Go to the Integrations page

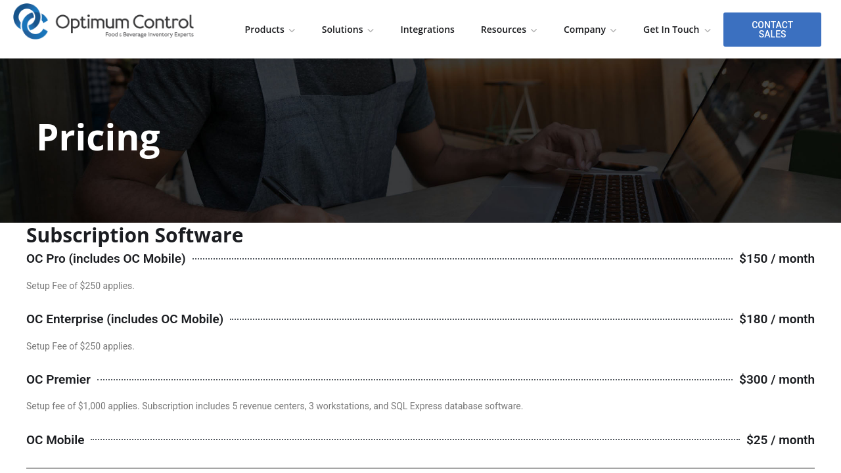[x=427, y=30]
